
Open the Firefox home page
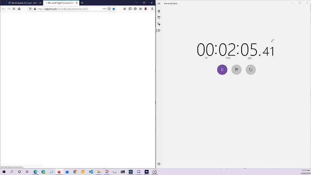pyautogui.click(x=19, y=9)
